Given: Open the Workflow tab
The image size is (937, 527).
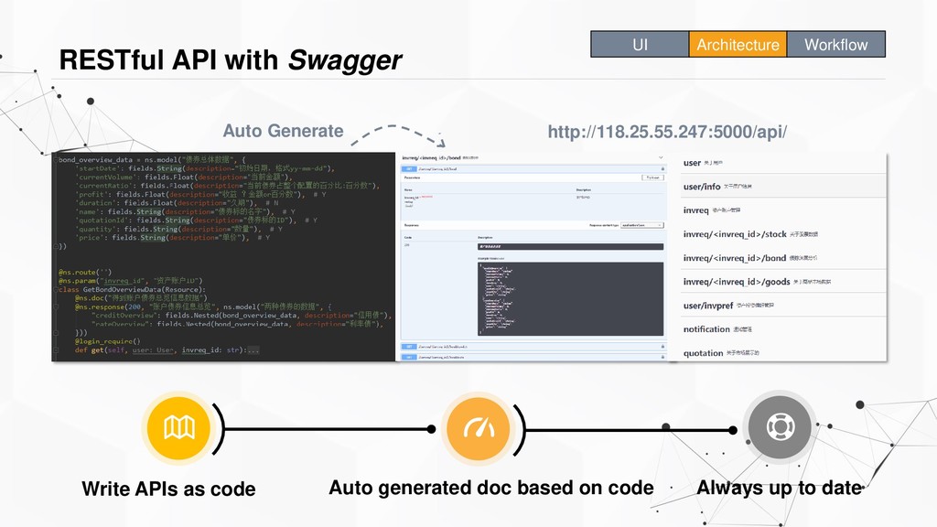Looking at the screenshot, I should click(836, 44).
